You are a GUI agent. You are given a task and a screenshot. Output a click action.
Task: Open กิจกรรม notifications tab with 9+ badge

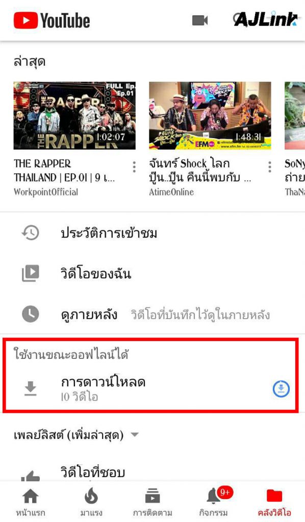coord(214,502)
